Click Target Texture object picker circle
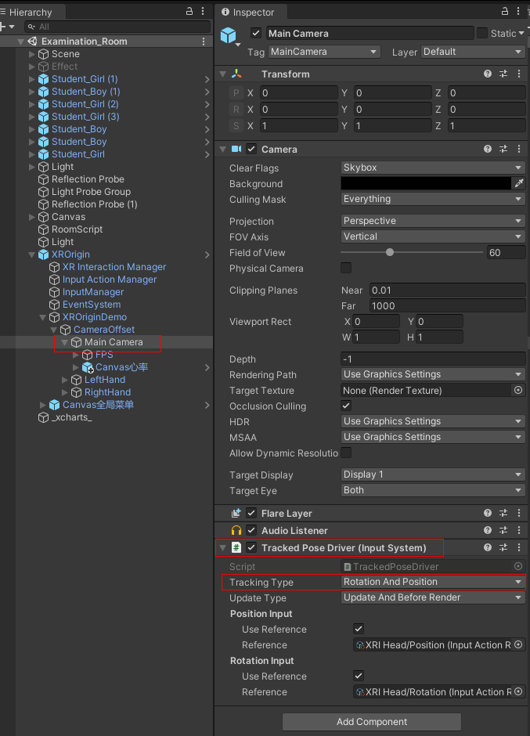530x736 pixels. tap(518, 390)
